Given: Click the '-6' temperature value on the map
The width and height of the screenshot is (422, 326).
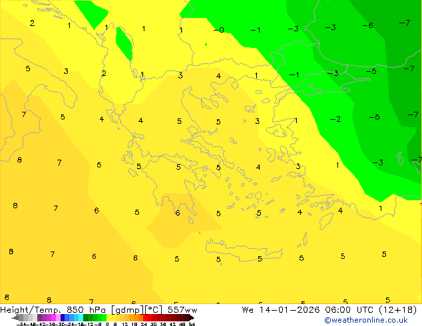Looking at the screenshot, I should [x=367, y=25].
